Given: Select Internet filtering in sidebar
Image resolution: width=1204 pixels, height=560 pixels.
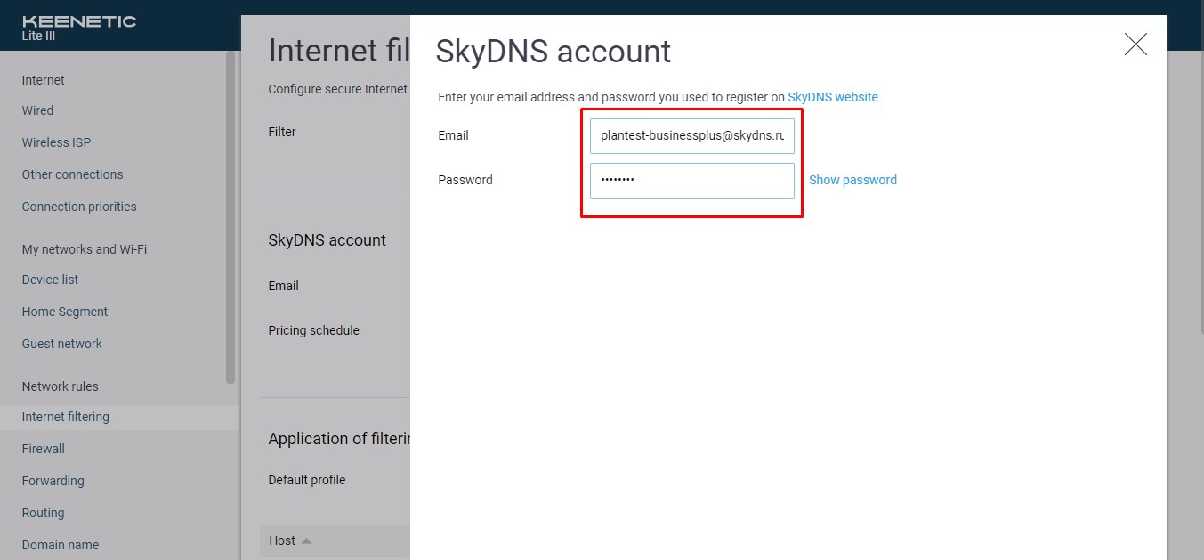Looking at the screenshot, I should tap(66, 417).
